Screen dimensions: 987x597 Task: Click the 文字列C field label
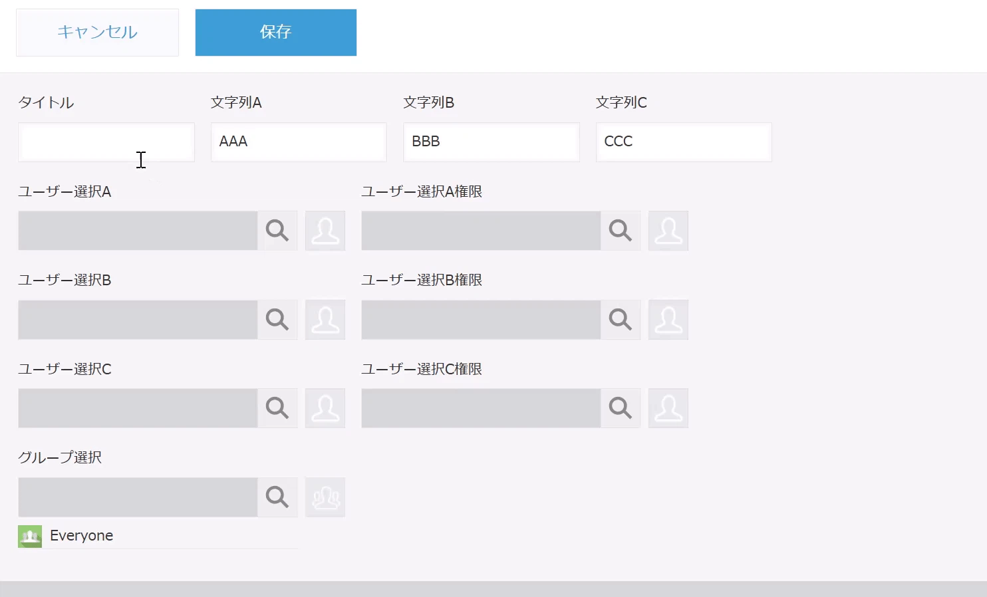[621, 102]
